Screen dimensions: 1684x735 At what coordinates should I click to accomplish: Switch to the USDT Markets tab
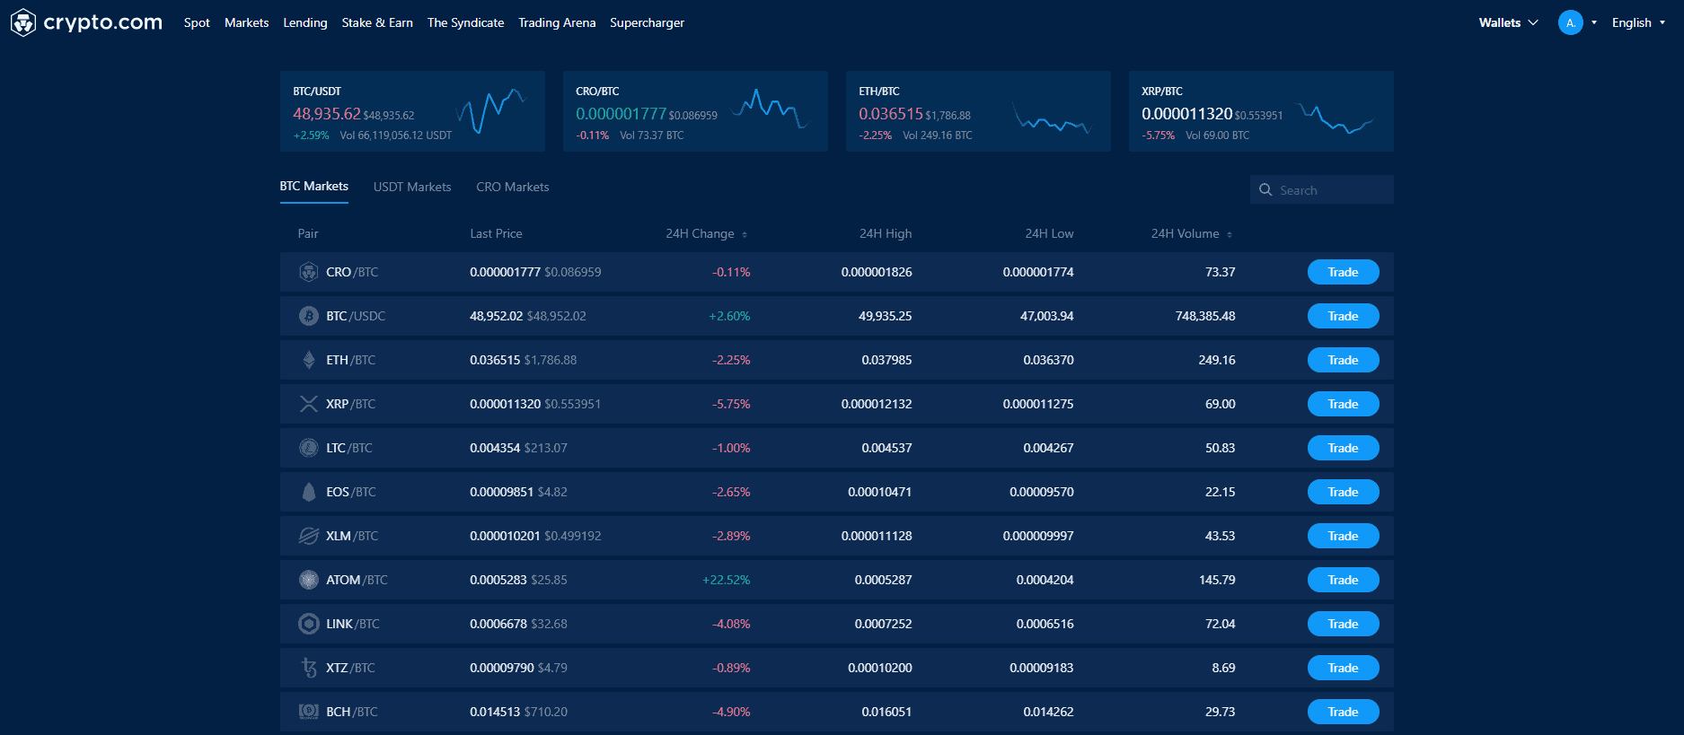pos(412,187)
